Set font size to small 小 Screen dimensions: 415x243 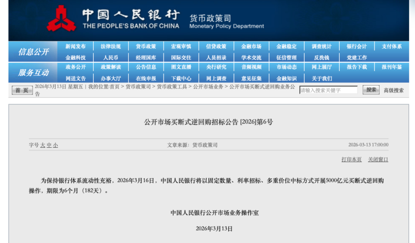pos(56,145)
